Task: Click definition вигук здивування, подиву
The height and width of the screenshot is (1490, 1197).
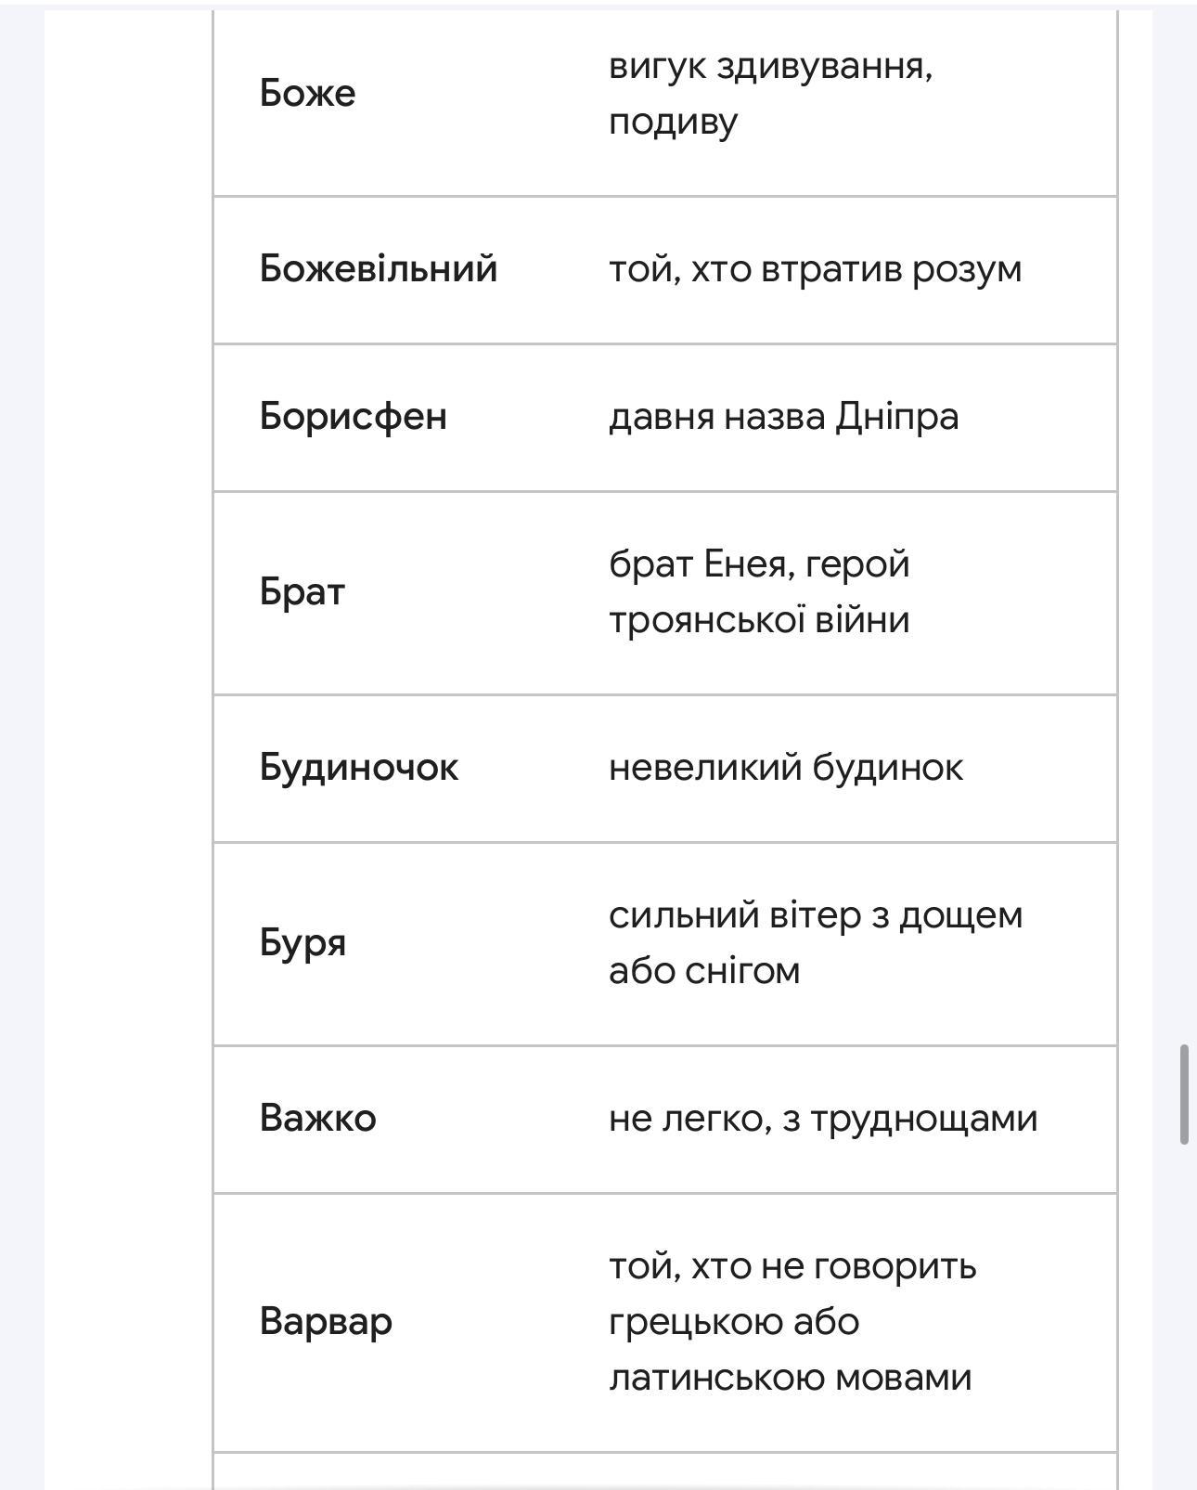Action: [x=770, y=93]
